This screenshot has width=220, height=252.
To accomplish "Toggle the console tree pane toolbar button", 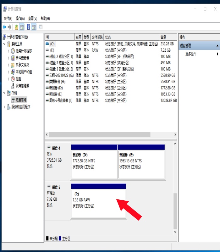I will pyautogui.click(x=22, y=27).
